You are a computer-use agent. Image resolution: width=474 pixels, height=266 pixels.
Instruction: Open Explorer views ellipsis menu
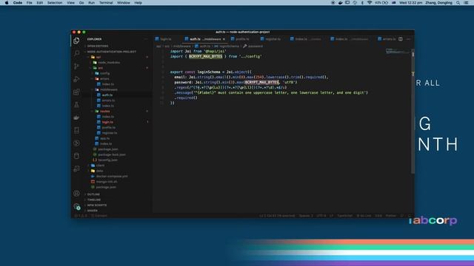(146, 39)
